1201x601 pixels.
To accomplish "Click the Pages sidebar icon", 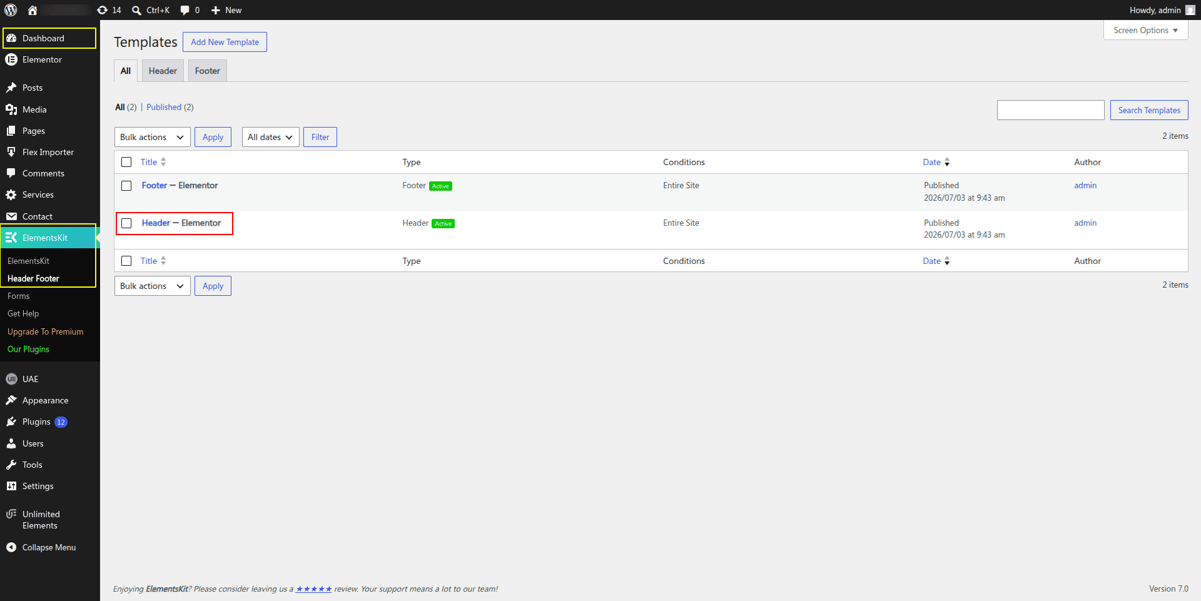I will pos(11,131).
